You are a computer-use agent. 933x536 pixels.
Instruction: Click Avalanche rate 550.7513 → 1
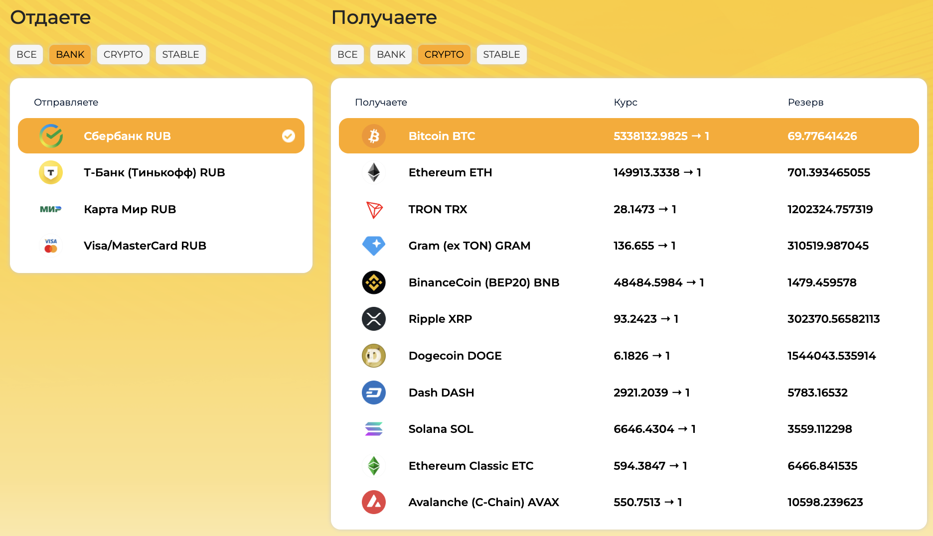(x=648, y=502)
